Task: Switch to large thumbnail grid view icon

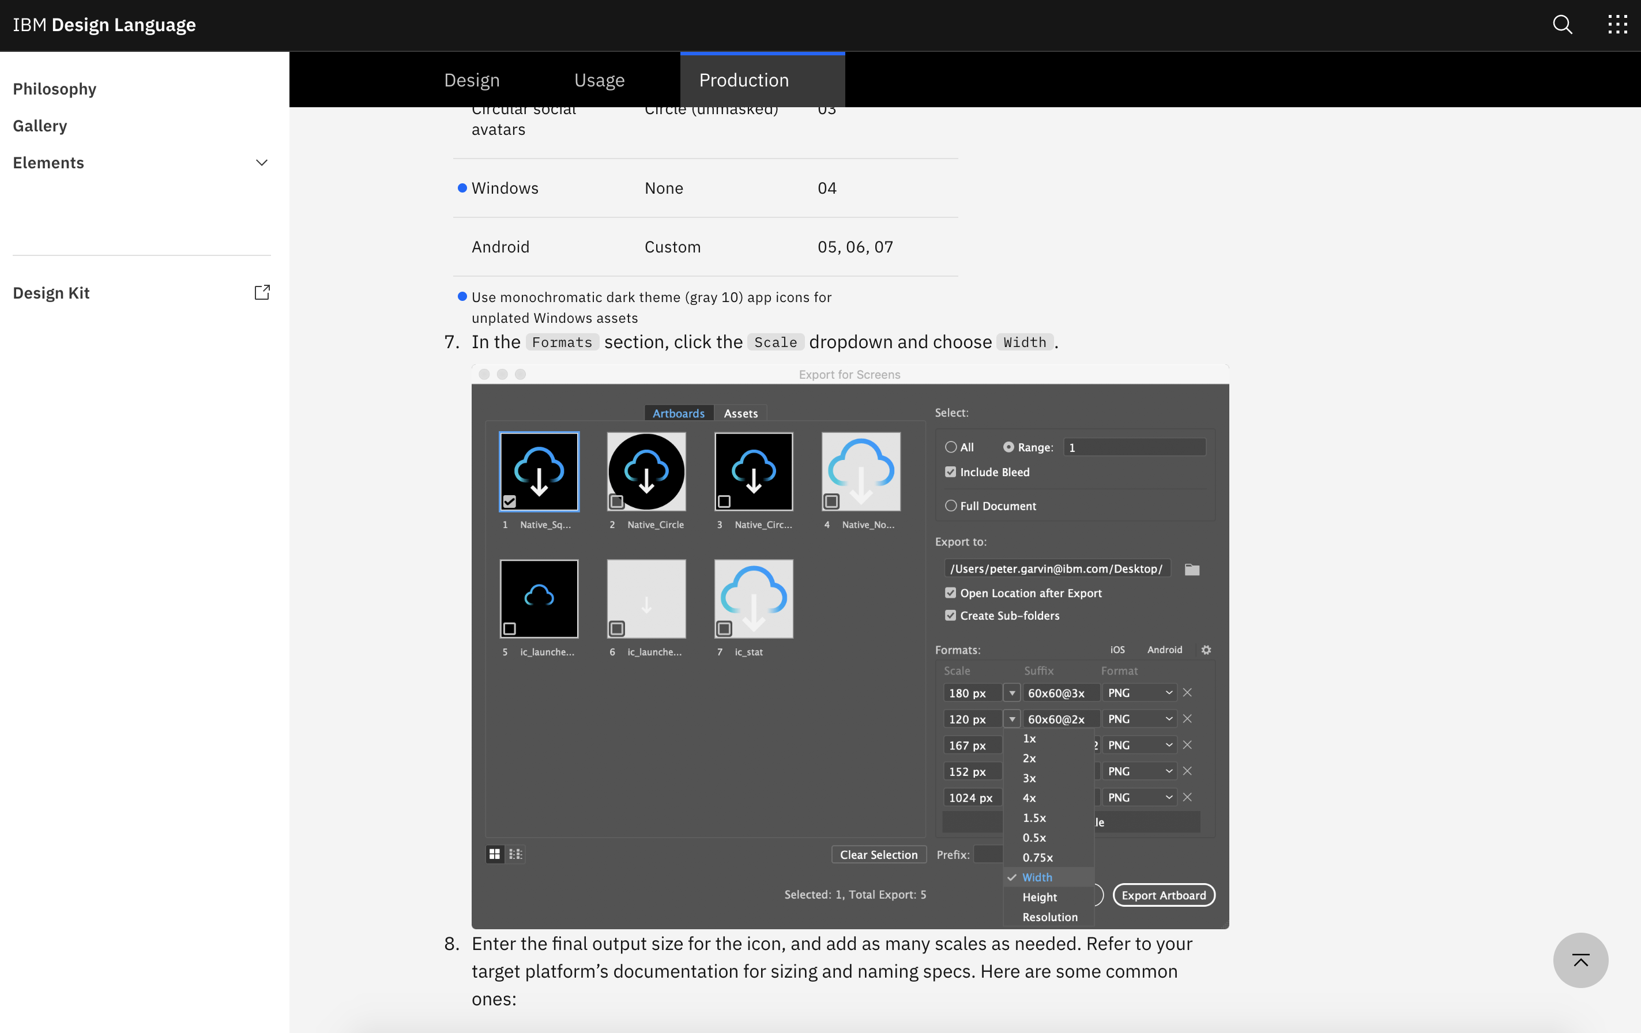Action: [495, 854]
